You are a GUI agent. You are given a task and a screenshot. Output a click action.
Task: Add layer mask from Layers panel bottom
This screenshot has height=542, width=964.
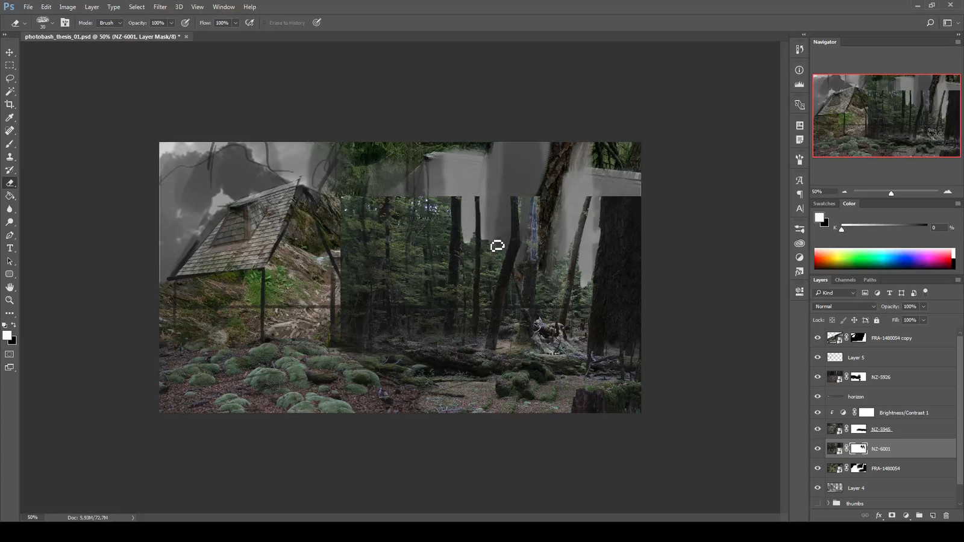coord(892,516)
